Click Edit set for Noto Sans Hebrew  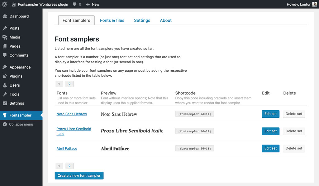point(270,114)
